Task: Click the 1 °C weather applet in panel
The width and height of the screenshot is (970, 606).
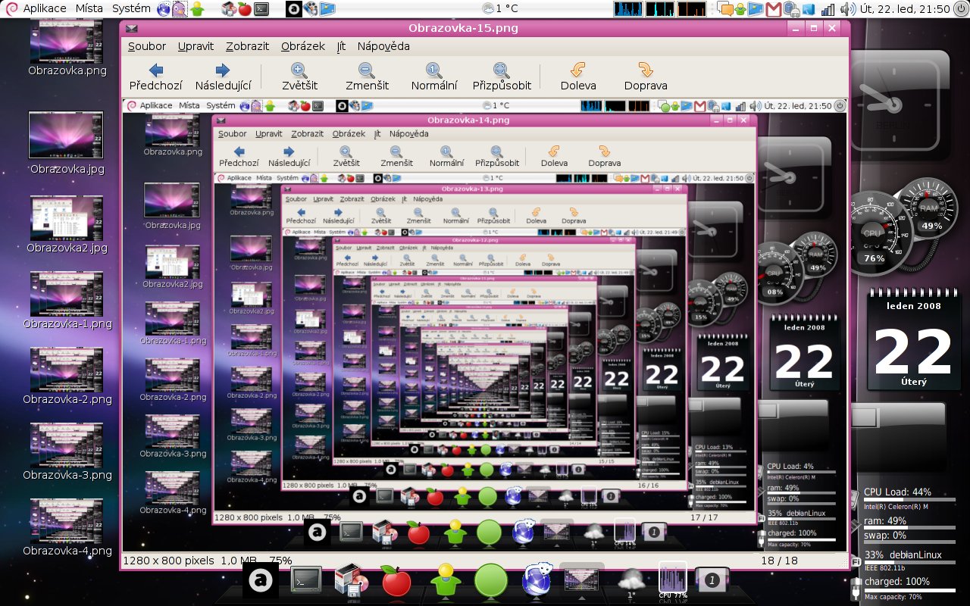Action: click(x=500, y=9)
